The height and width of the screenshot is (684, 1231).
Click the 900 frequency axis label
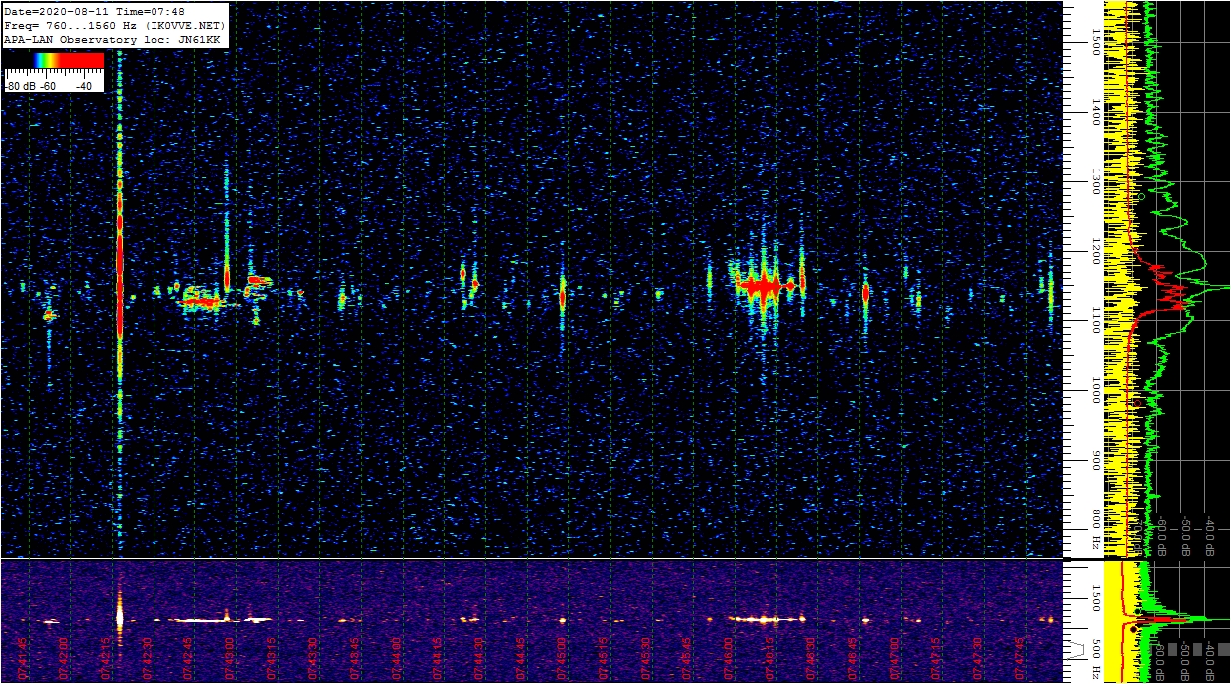click(x=1094, y=461)
